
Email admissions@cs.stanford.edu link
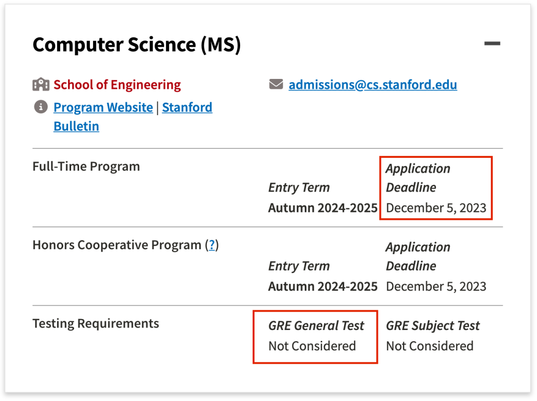[372, 84]
